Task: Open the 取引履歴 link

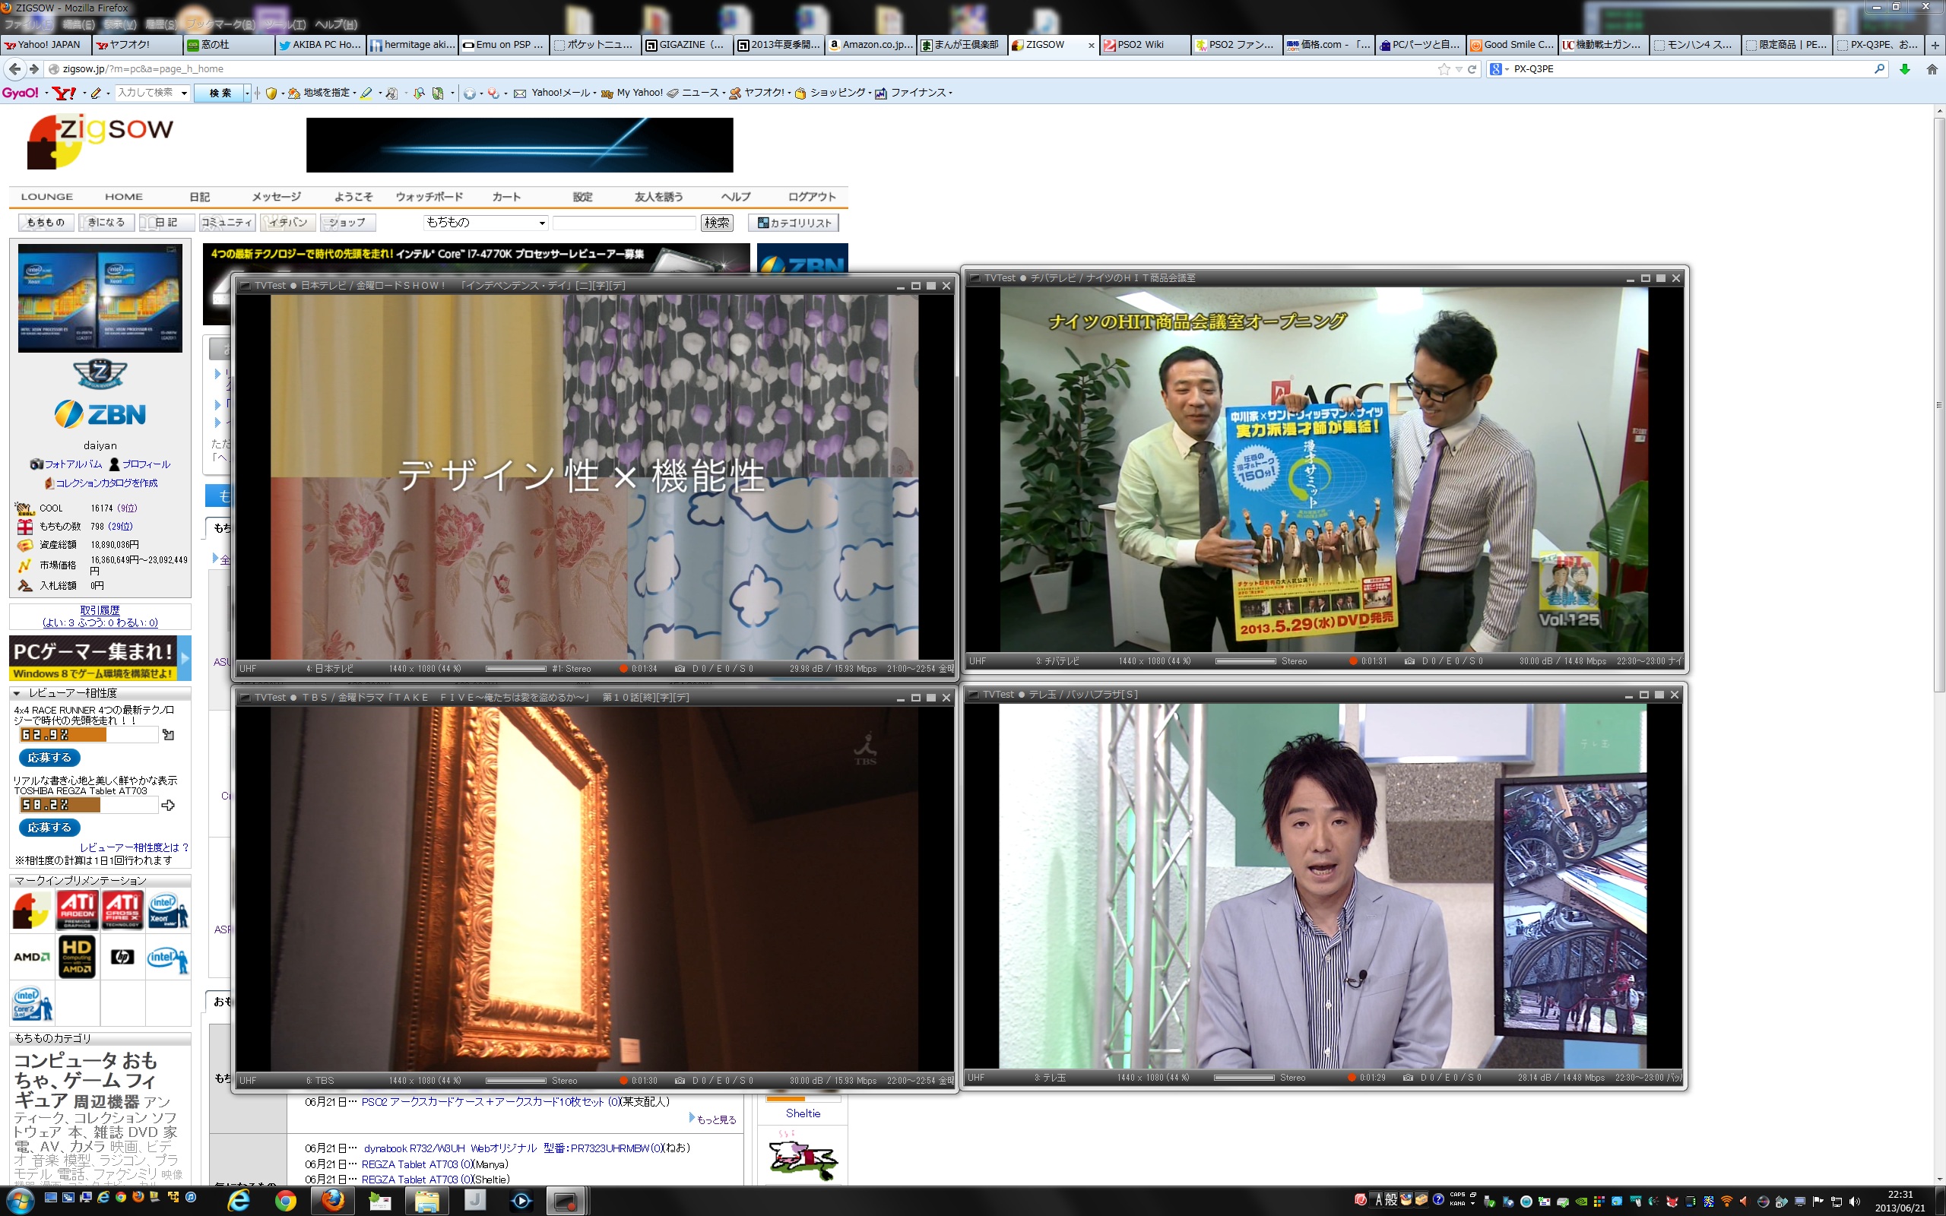Action: coord(100,610)
